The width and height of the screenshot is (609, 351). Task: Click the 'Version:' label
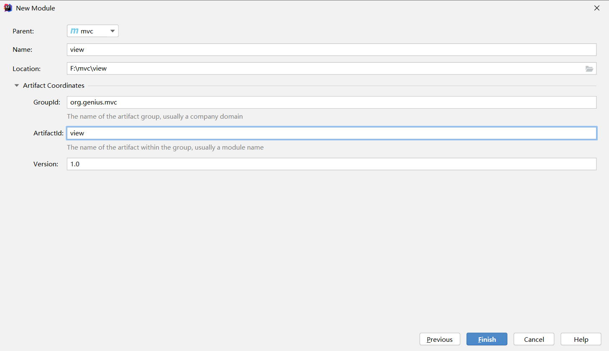pos(46,164)
